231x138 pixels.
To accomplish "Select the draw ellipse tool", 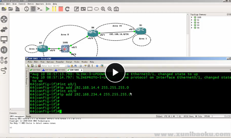I will [x=96, y=9].
